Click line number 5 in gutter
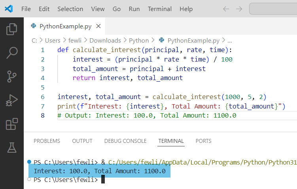Viewport: 297px width, 189px height. click(43, 87)
